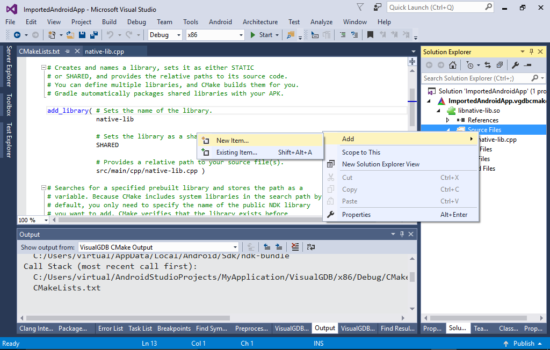Open the Start button dropdown arrow
Viewport: 550px width, 350px height.
click(277, 35)
